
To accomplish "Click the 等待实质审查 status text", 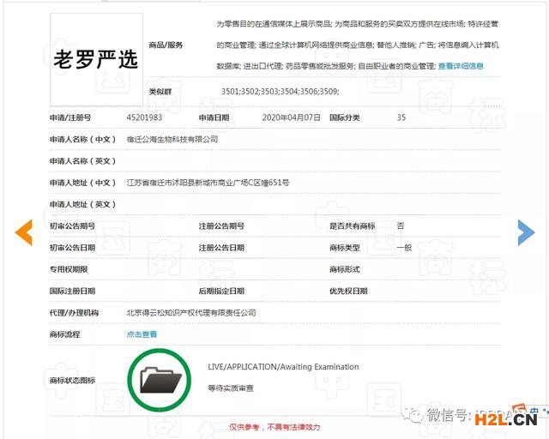I will tap(231, 388).
